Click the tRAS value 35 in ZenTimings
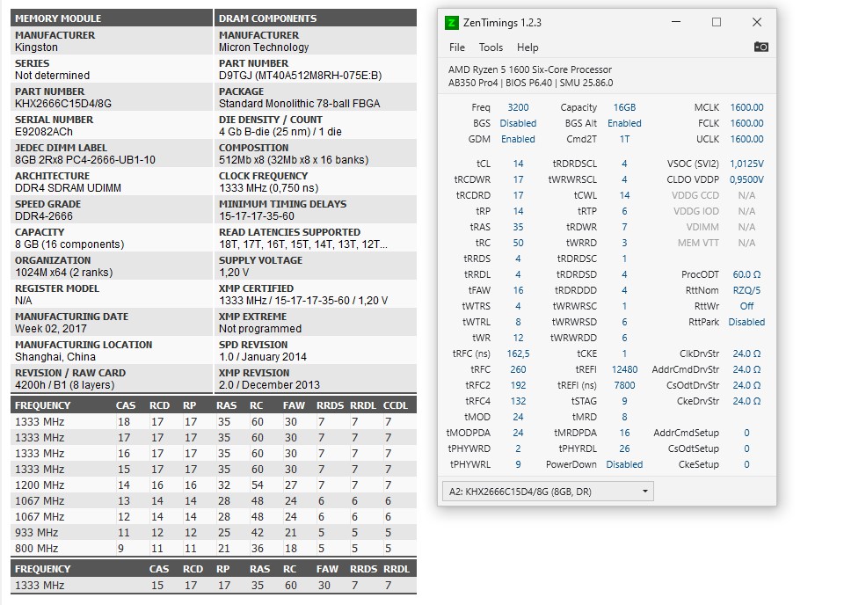 click(x=518, y=227)
